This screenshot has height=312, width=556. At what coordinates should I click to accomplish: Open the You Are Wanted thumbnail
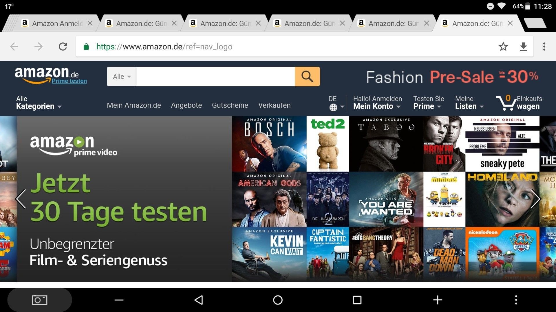(x=386, y=199)
